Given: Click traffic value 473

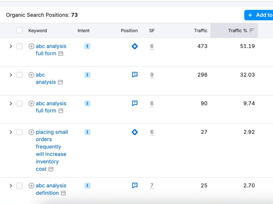Looking at the screenshot, I should pyautogui.click(x=202, y=46).
